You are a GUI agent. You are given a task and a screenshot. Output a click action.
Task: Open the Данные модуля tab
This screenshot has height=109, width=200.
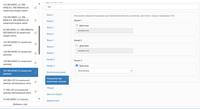click(54, 94)
